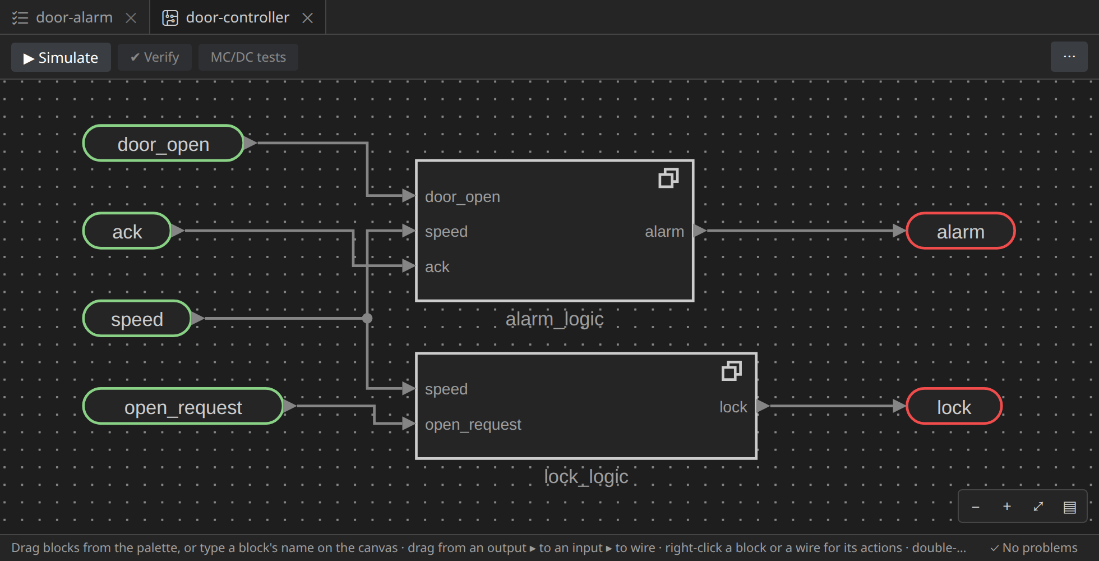Screen dimensions: 1099x561
Task: Click the door-alarm tab list icon
Action: 20,18
